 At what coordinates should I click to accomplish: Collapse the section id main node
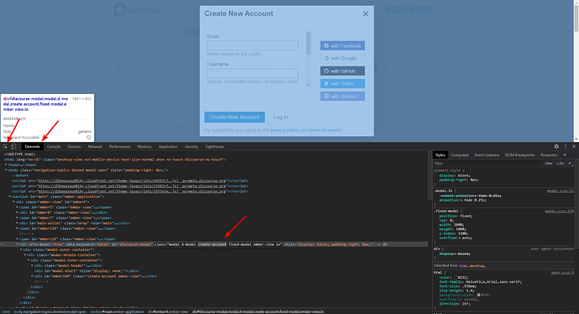pos(10,196)
